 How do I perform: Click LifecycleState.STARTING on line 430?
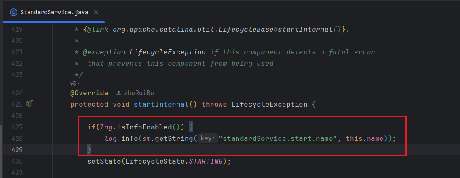point(174,162)
